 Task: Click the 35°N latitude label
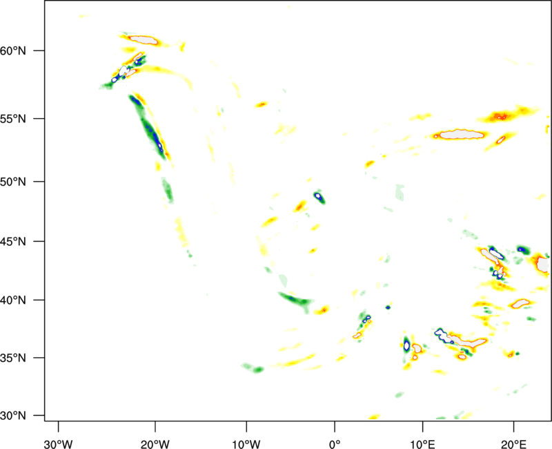coord(13,358)
